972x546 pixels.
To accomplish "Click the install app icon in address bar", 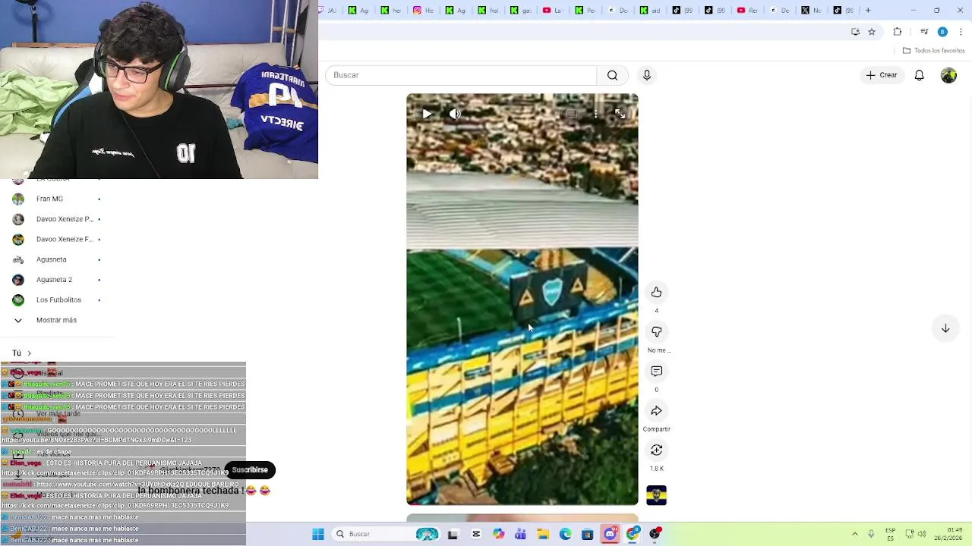I will [856, 32].
